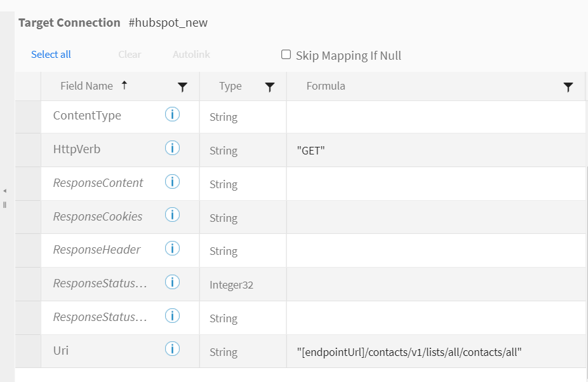Screen dimensions: 588x382
Task: Click the Clear button
Action: [x=130, y=55]
